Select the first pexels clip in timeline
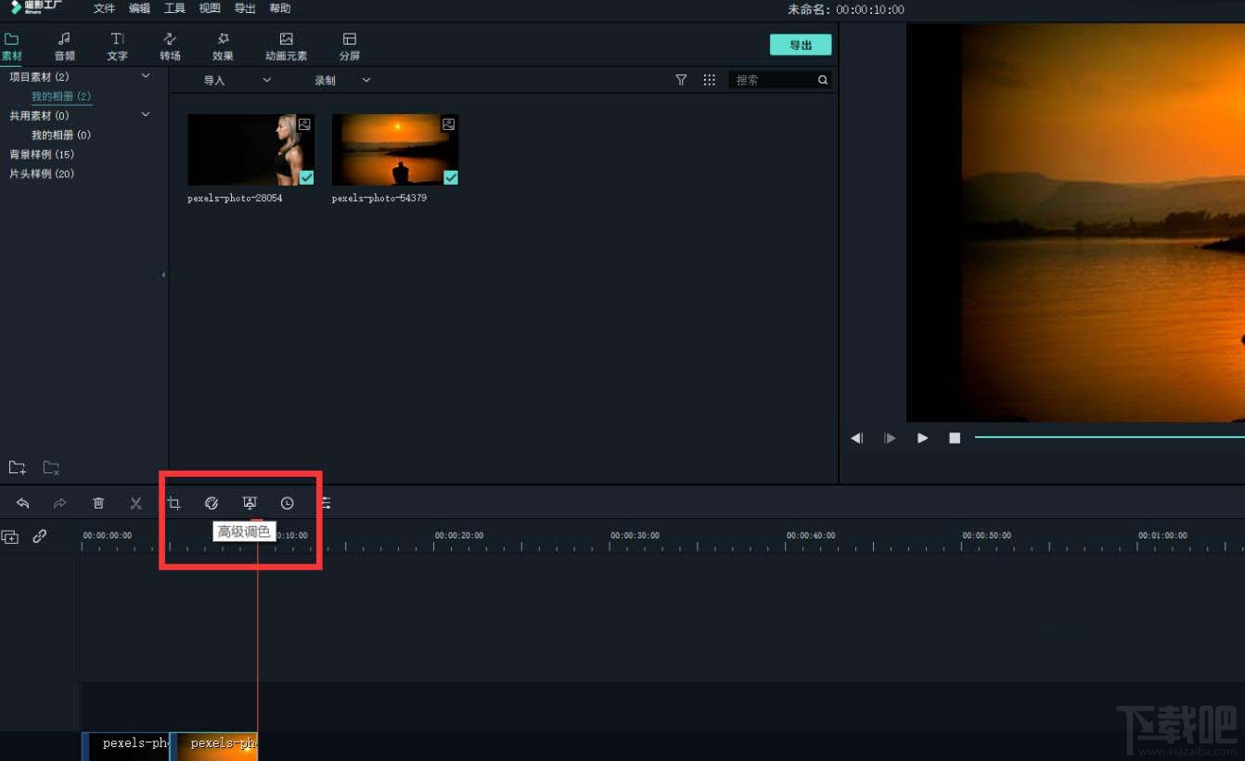This screenshot has width=1245, height=761. (125, 746)
